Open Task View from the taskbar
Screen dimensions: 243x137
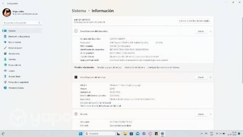(119, 134)
